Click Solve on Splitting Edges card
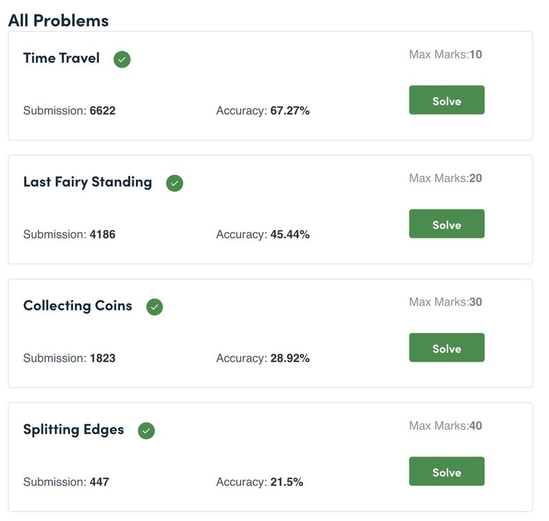The image size is (549, 521). (447, 472)
